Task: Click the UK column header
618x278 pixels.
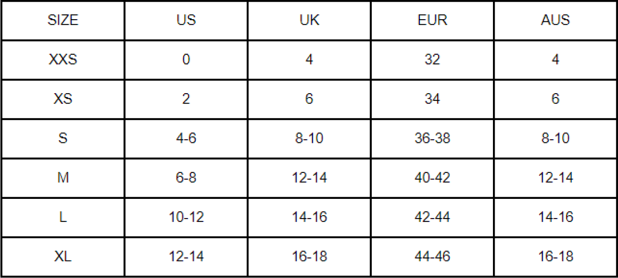Action: 309,21
